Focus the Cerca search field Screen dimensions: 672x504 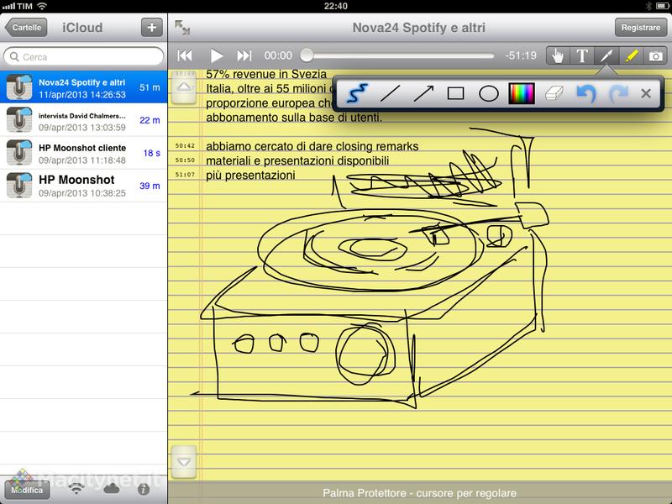83,56
